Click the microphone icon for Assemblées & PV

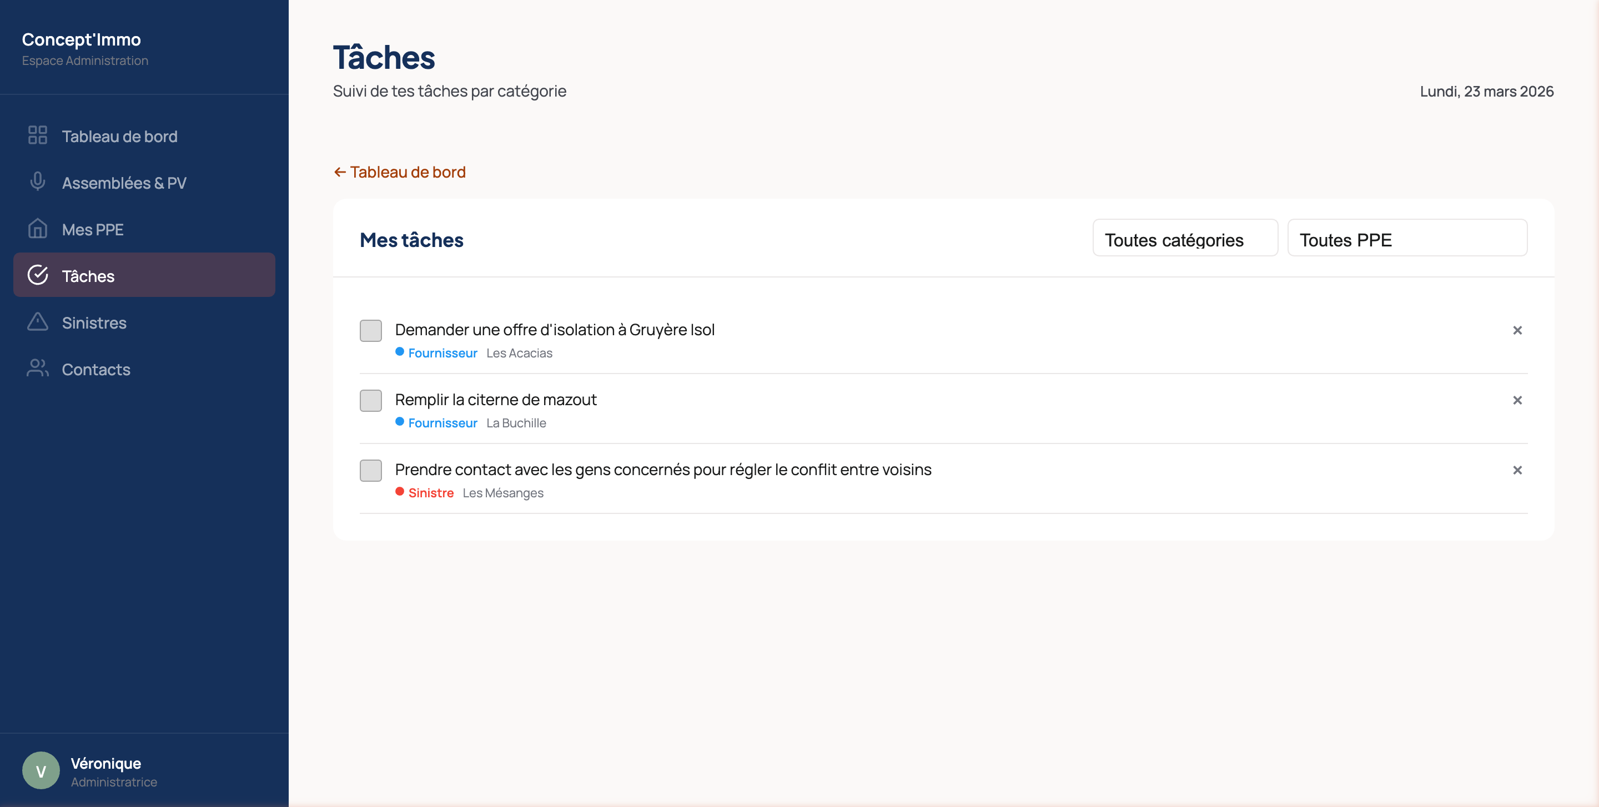[x=37, y=181]
